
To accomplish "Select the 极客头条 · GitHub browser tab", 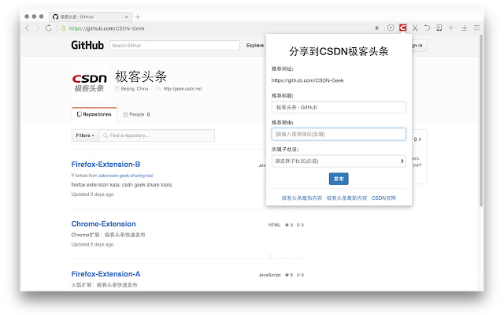I will [90, 17].
